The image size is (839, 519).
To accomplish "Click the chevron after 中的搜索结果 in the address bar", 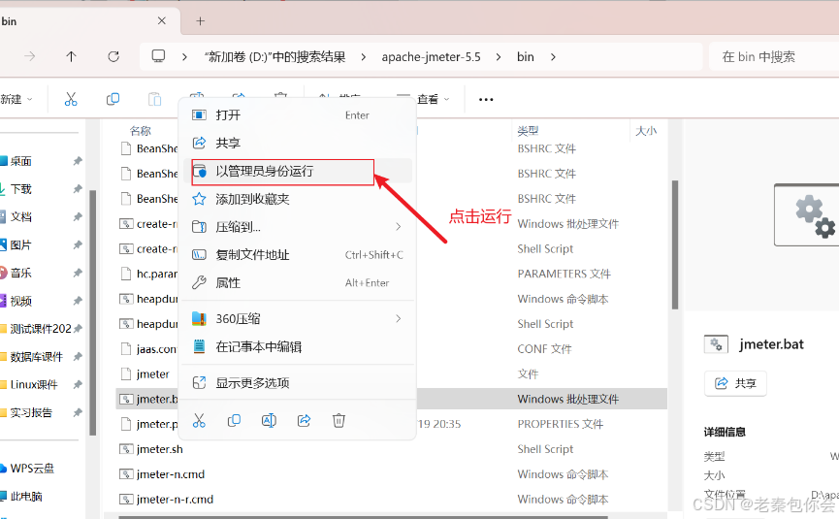I will (x=364, y=56).
